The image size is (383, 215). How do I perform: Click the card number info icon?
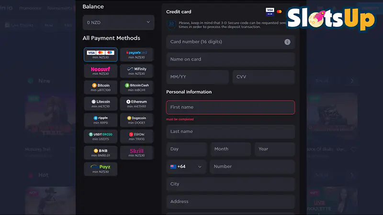[287, 42]
